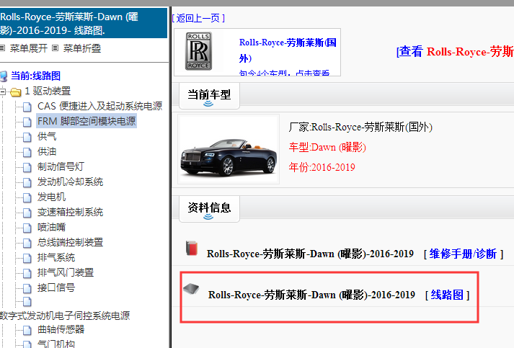Click page icon beside 排气风门装置
This screenshot has height=348, width=514.
pos(27,273)
